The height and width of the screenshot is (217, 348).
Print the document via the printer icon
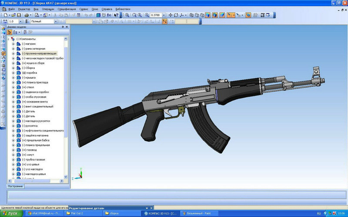(x=27, y=15)
